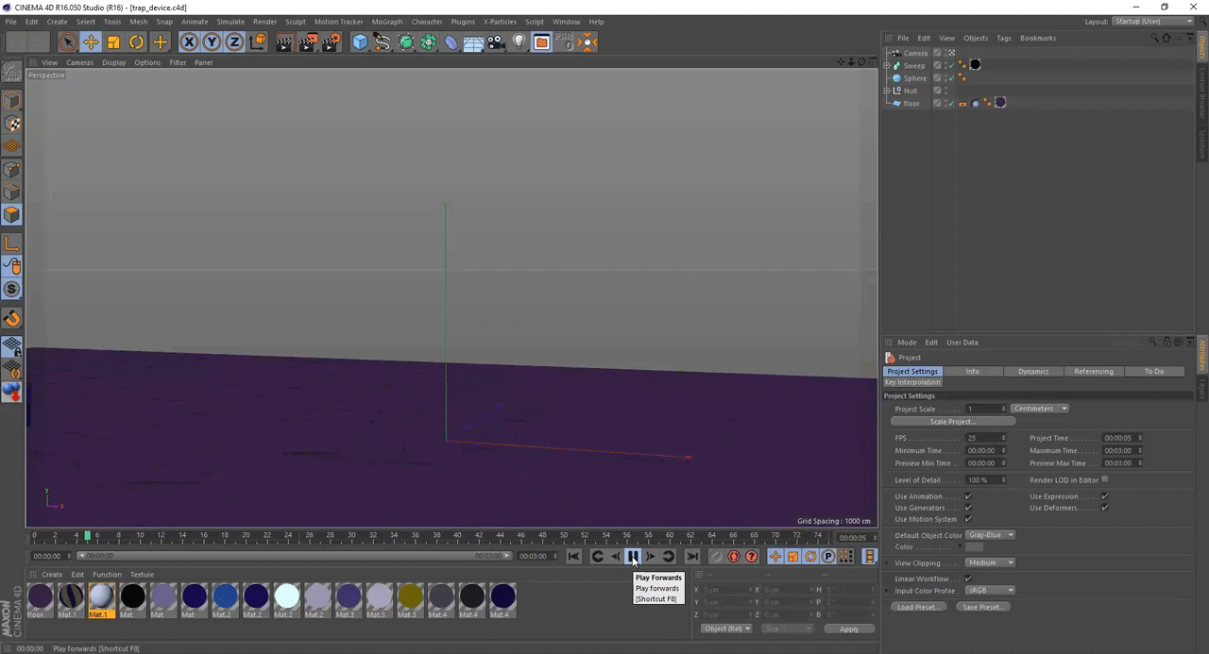
Task: Open the spline pen tool icon
Action: click(383, 42)
